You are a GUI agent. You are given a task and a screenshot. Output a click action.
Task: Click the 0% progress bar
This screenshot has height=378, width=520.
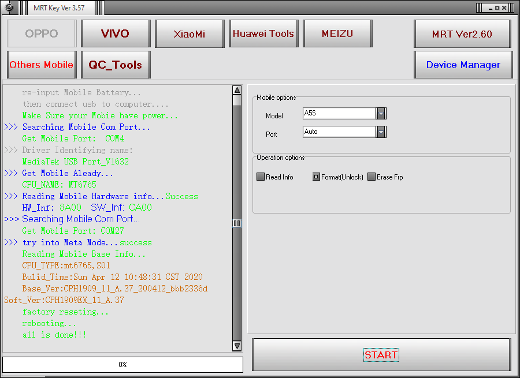click(122, 365)
